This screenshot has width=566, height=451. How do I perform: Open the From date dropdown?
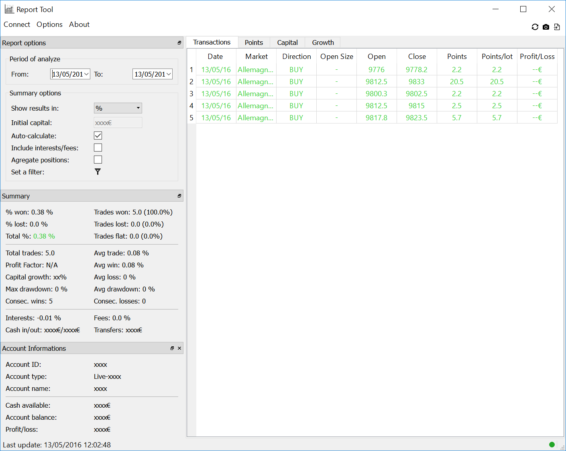(86, 74)
